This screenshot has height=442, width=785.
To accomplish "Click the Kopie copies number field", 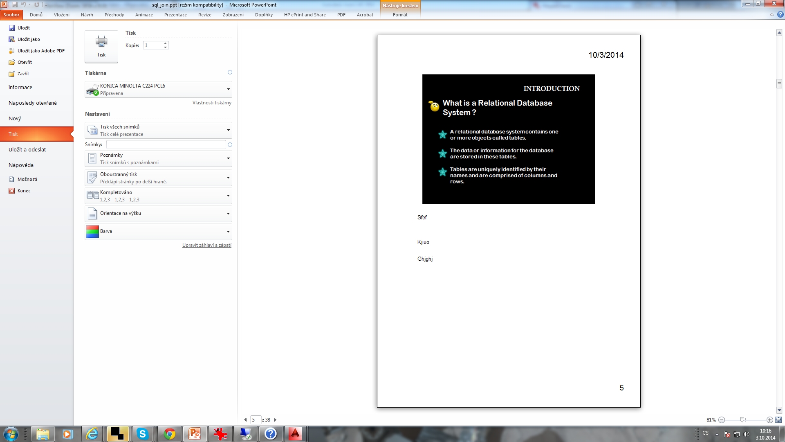I will 153,45.
